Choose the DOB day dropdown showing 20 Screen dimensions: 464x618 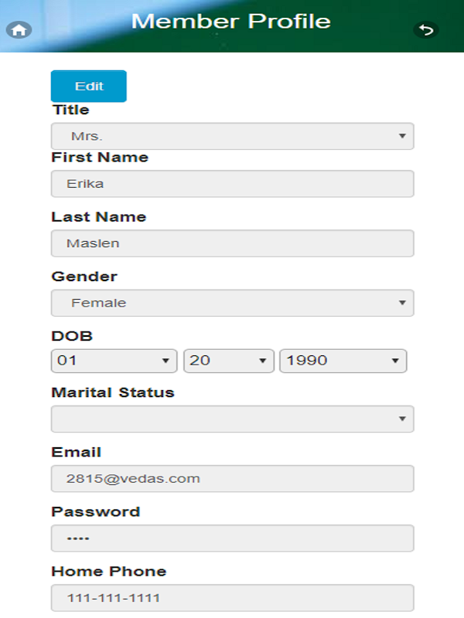228,360
